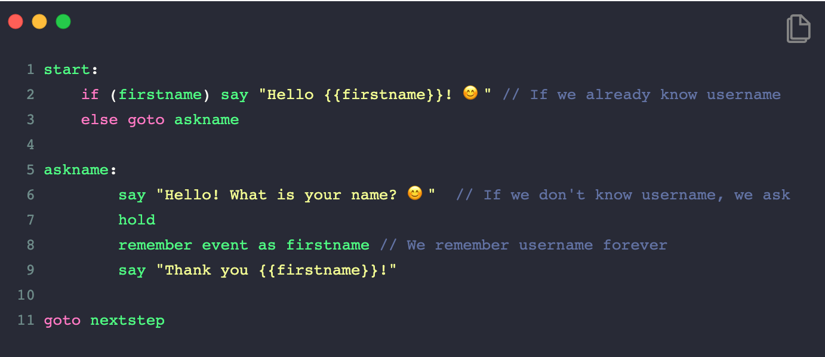The height and width of the screenshot is (357, 825).
Task: Click 'goto' keyword on line 11
Action: point(62,321)
